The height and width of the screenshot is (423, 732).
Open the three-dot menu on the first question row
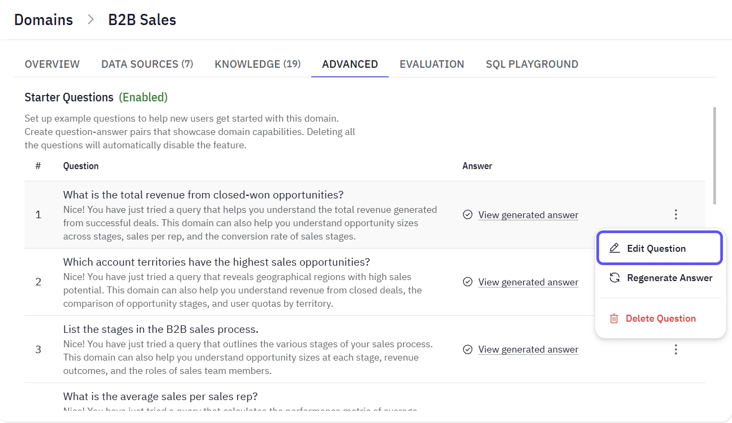click(x=675, y=214)
